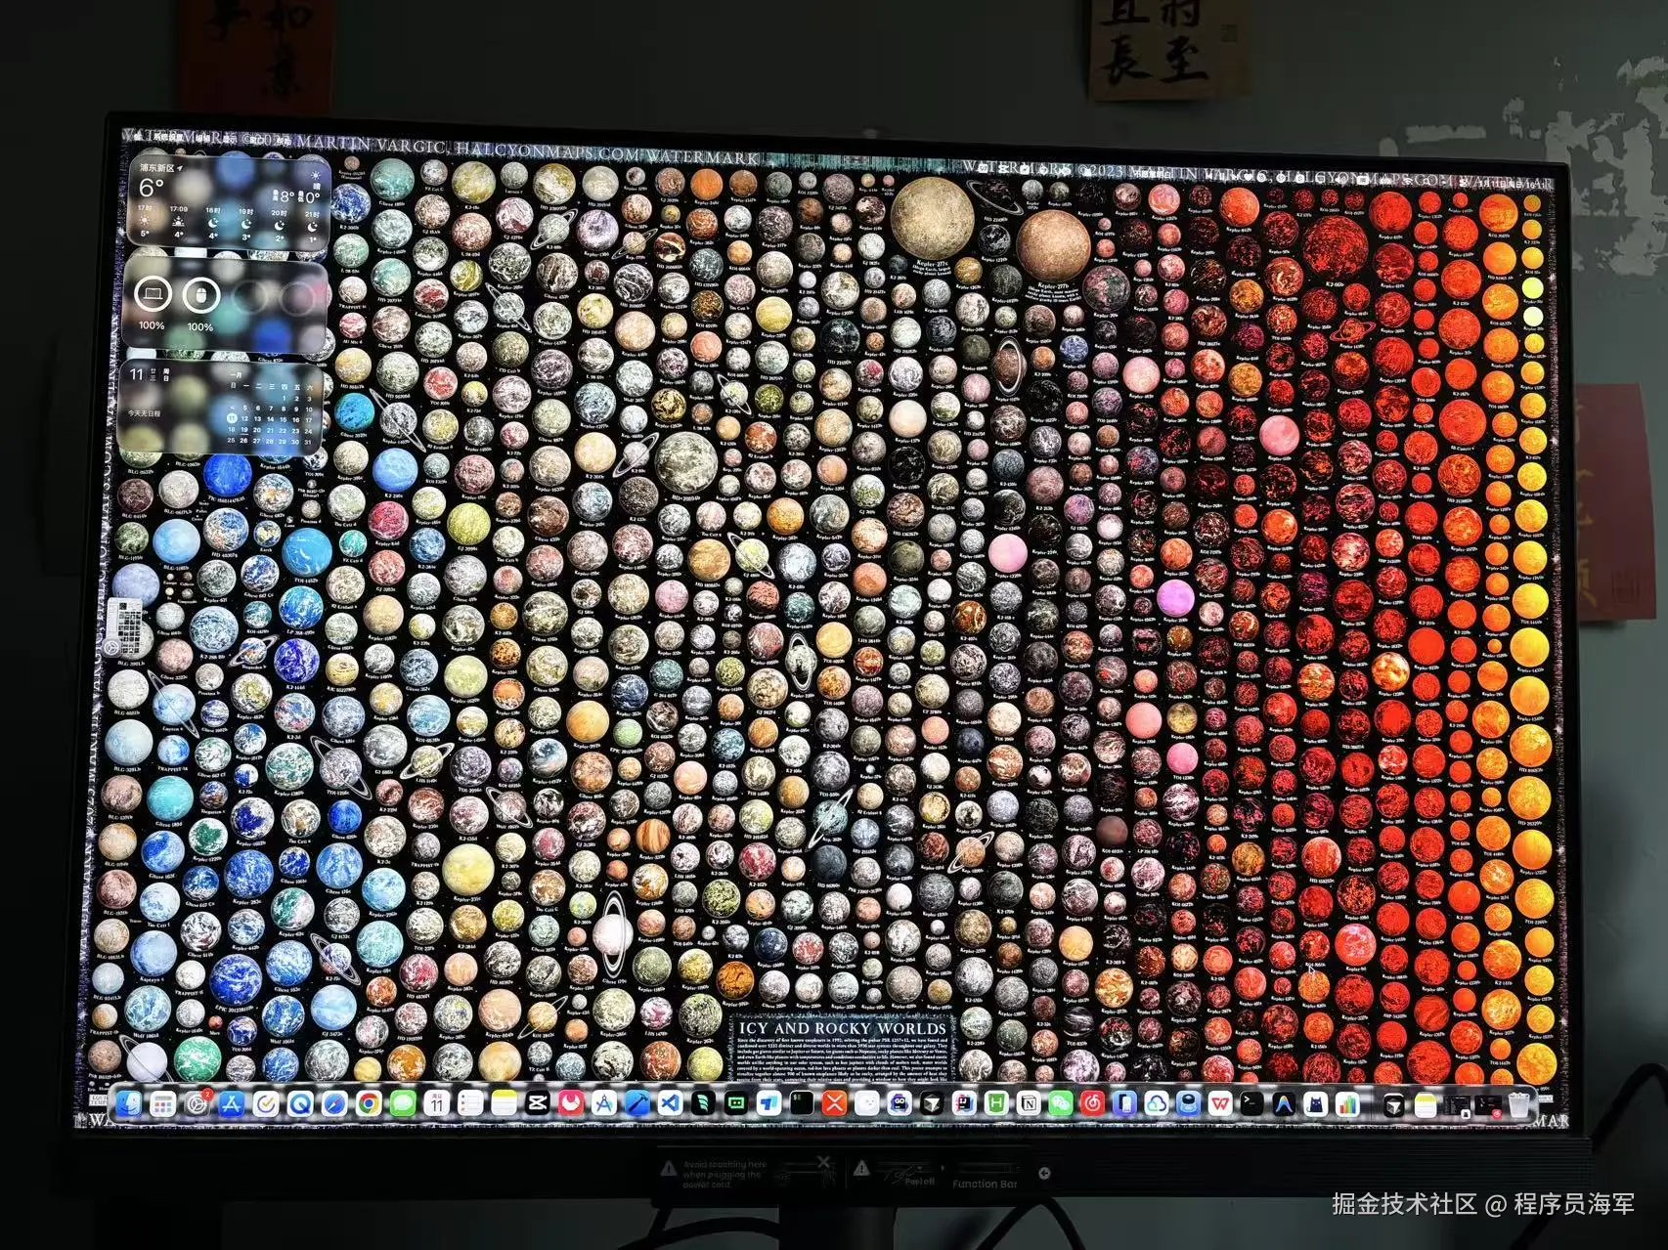Click the 17:09 sunset forecast entry

point(178,222)
